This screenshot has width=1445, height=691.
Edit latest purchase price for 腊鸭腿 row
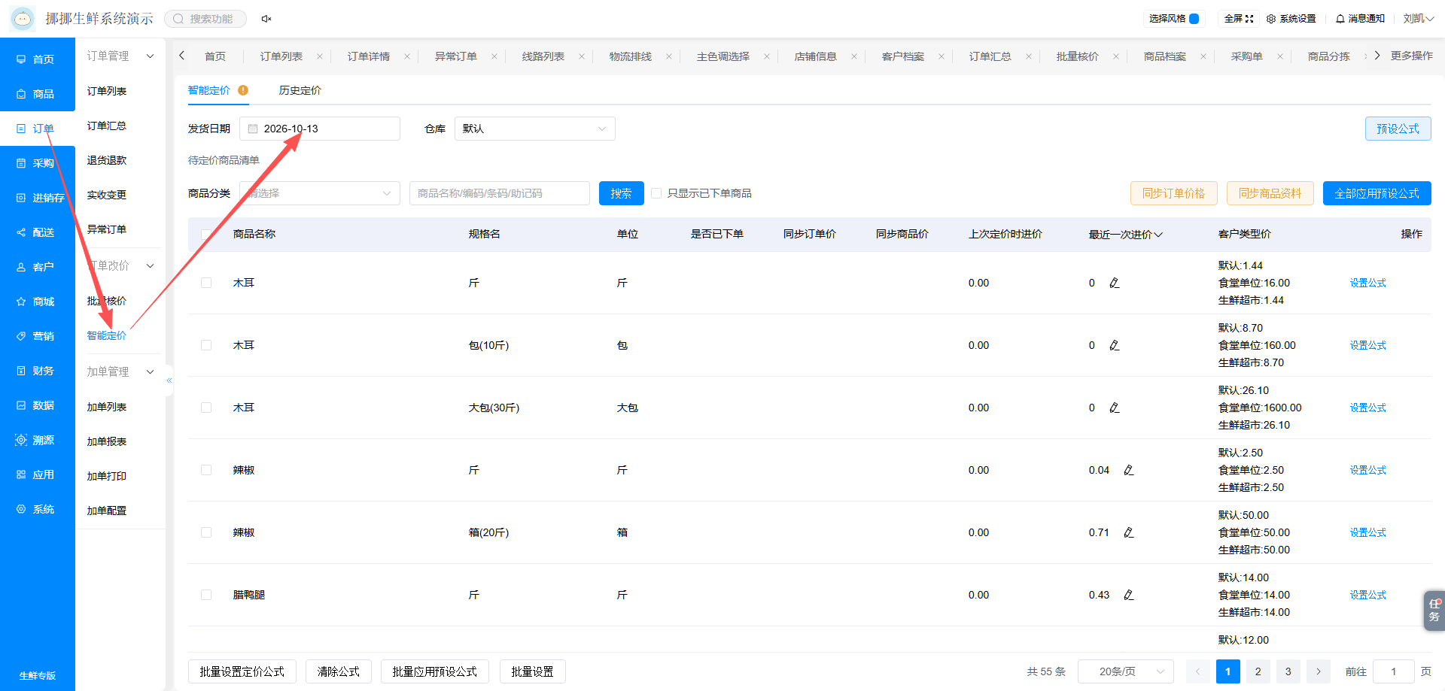tap(1129, 595)
